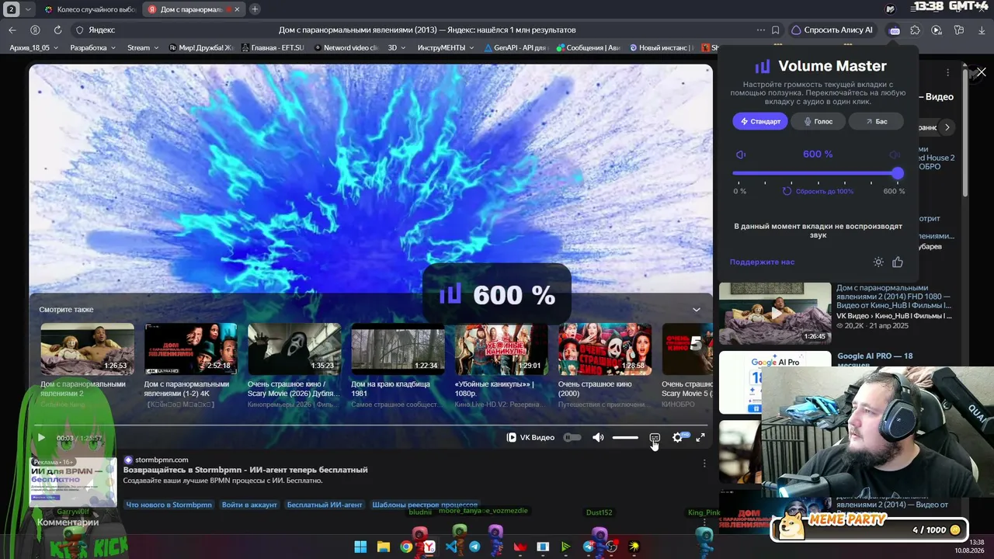The height and width of the screenshot is (559, 994).
Task: Open File Explorer from the taskbar
Action: (383, 547)
